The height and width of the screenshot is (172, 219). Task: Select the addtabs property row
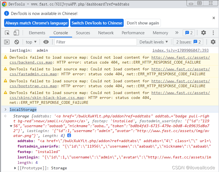point(114,141)
